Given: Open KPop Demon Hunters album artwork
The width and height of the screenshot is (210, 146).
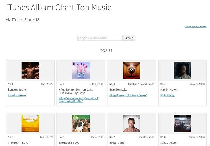Looking at the screenshot, I should coord(81,70).
